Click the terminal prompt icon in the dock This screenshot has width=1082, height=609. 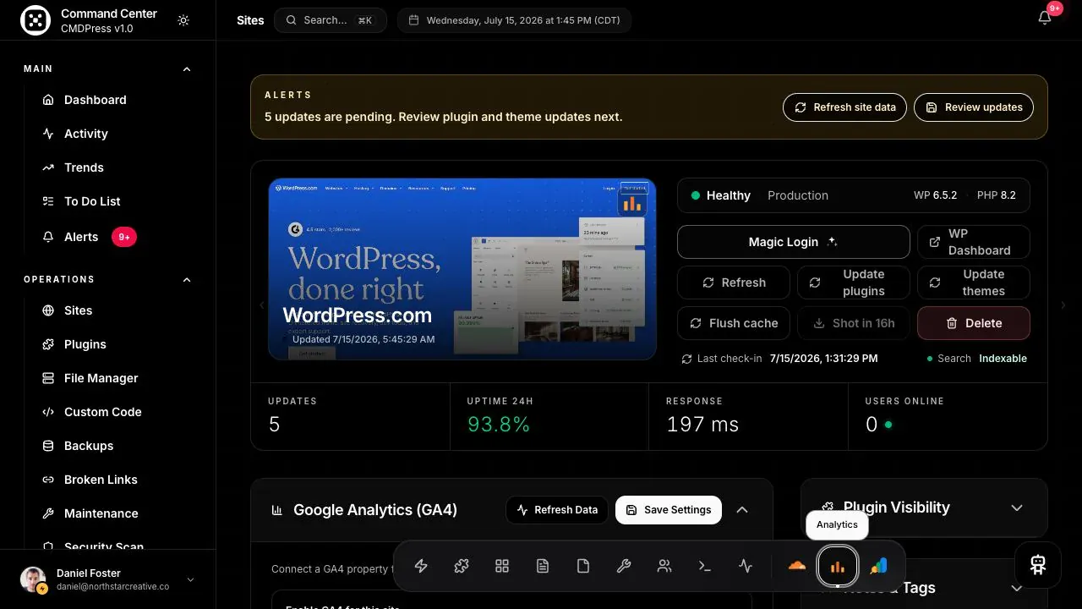pyautogui.click(x=705, y=567)
